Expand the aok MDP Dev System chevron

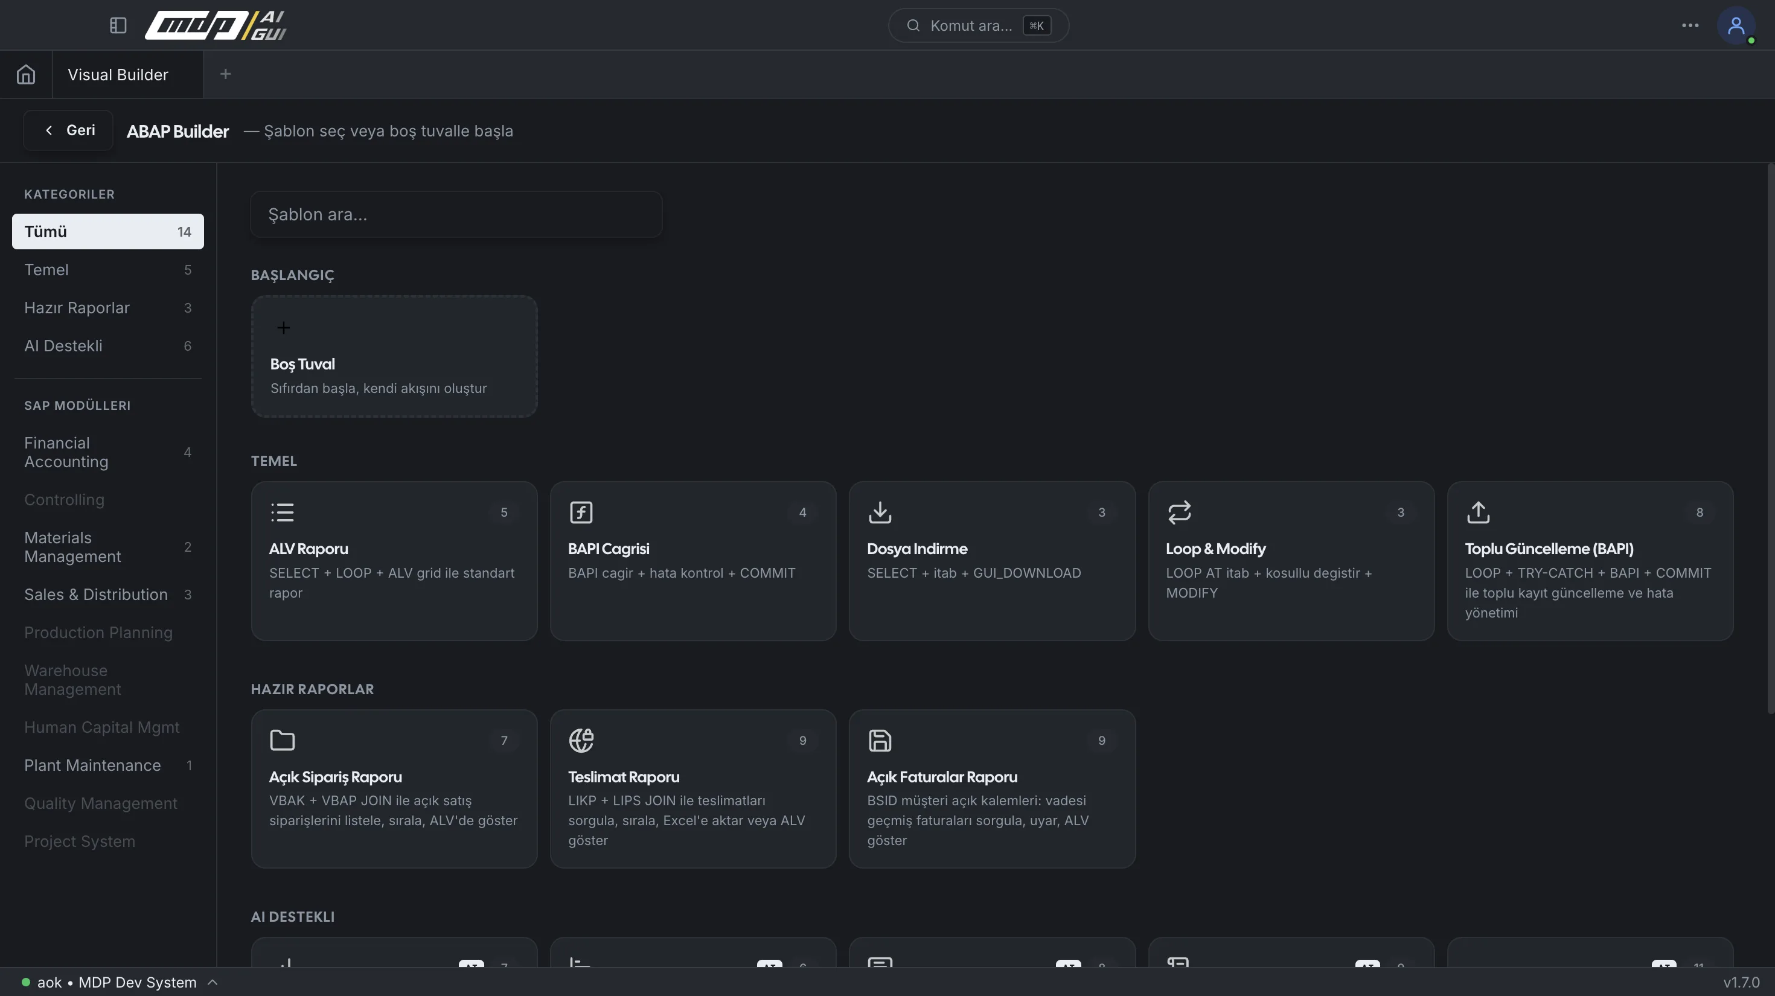[213, 982]
